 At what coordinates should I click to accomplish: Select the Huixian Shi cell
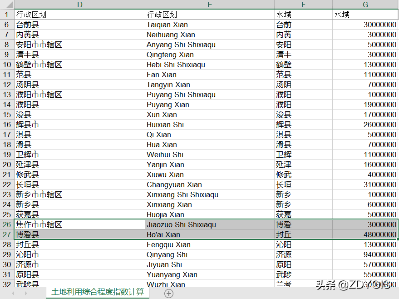(210, 125)
